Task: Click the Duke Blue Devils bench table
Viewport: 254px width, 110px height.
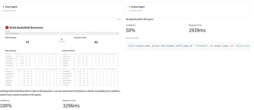Action: tap(90, 77)
